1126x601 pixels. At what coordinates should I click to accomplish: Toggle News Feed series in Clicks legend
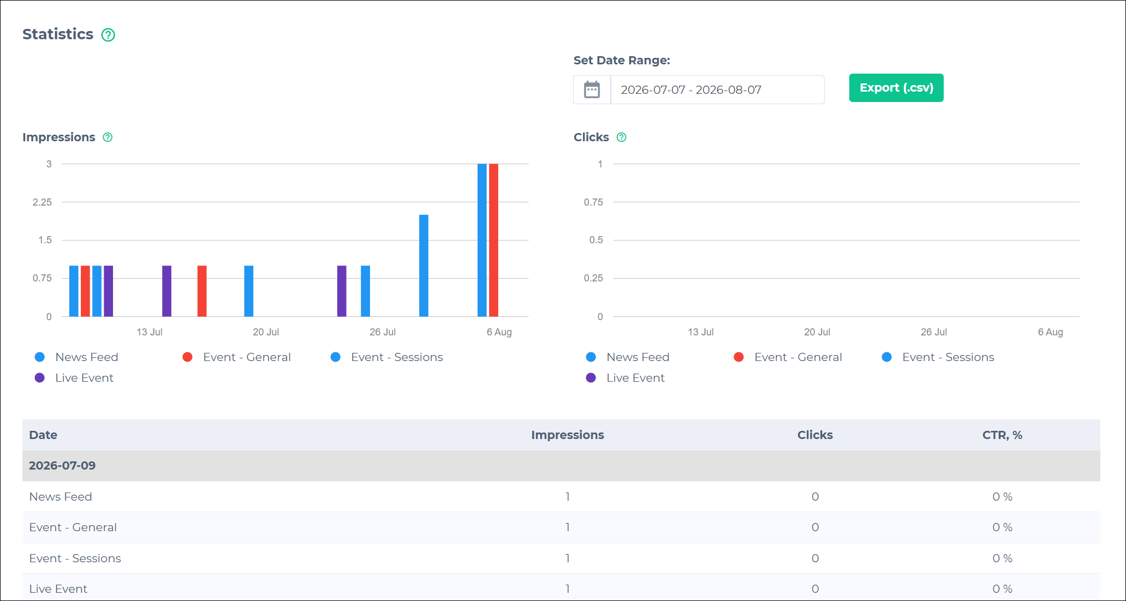coord(628,357)
